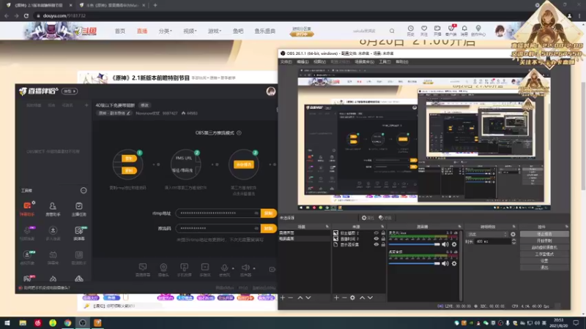Open the OBS 工具 menu
The height and width of the screenshot is (329, 586).
click(385, 61)
